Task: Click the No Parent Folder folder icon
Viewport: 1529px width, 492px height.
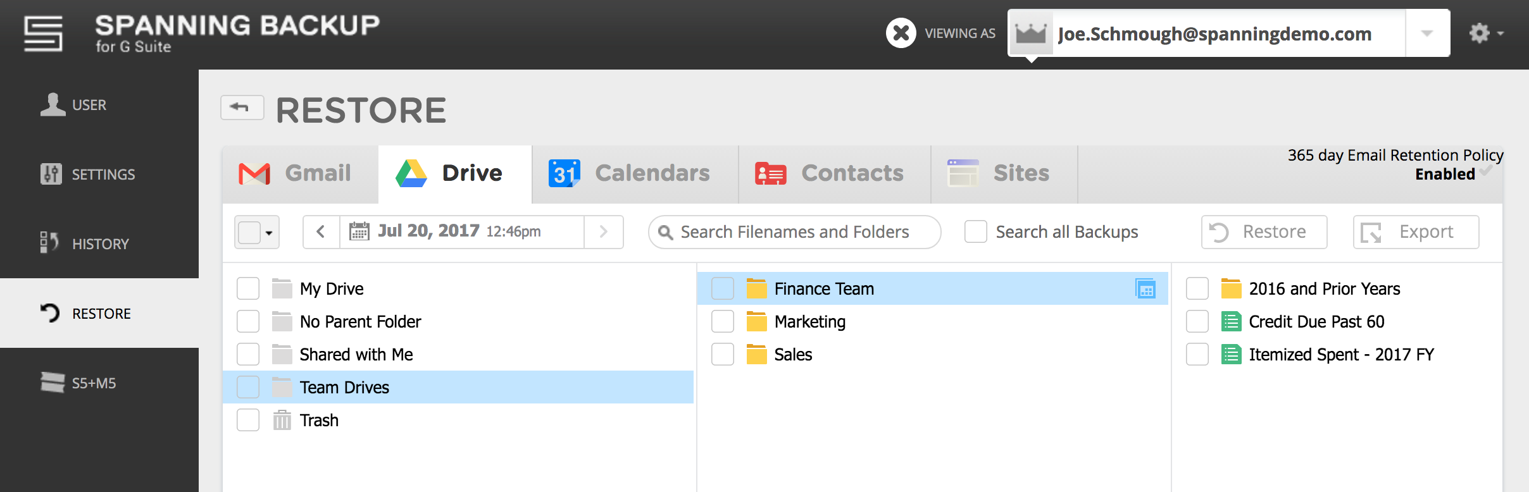Action: (282, 321)
